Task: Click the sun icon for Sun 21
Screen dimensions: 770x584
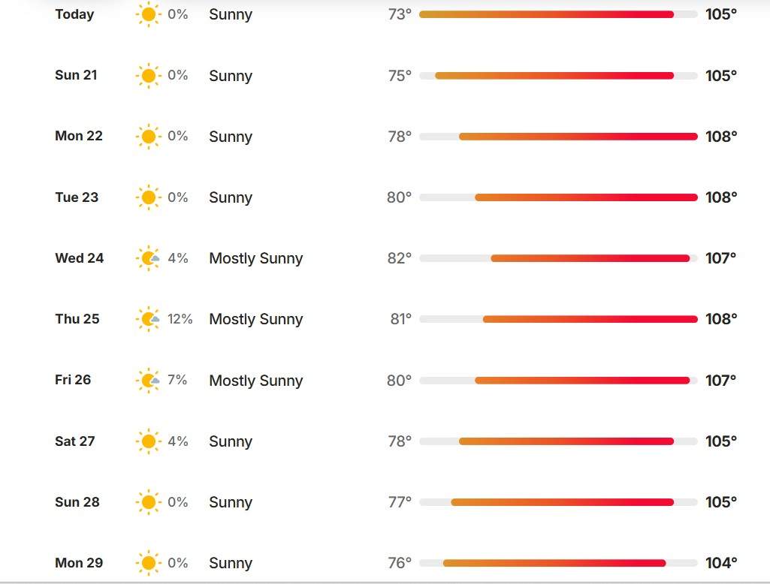Action: (x=148, y=76)
